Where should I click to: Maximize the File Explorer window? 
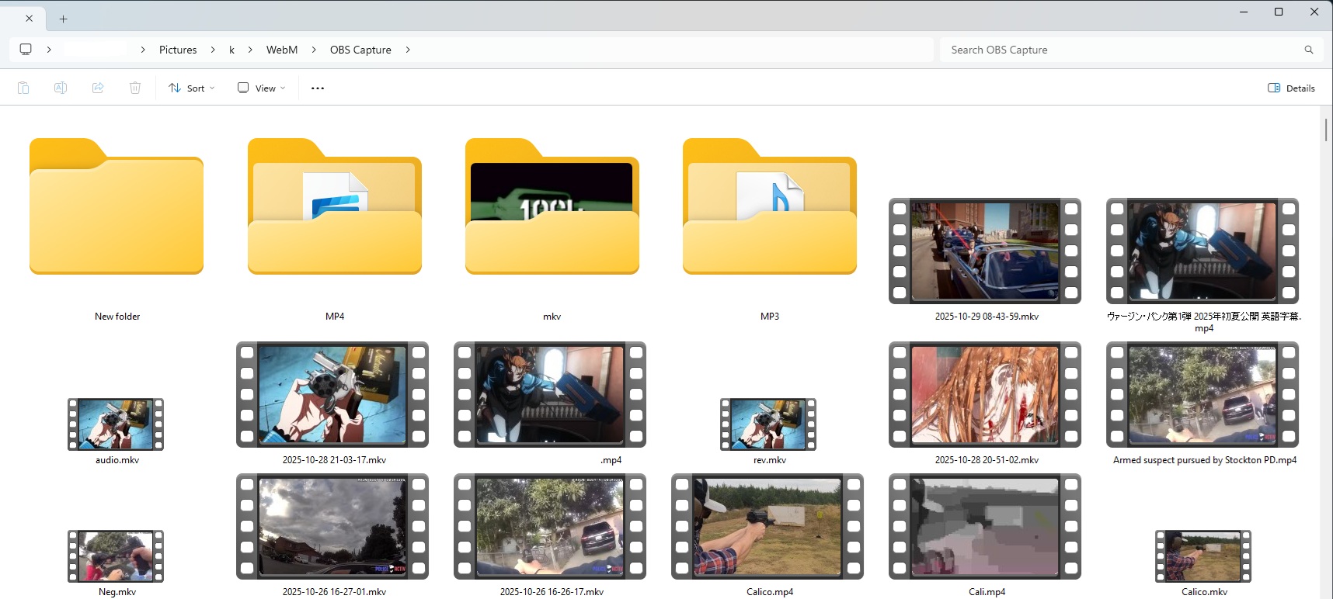(x=1279, y=12)
